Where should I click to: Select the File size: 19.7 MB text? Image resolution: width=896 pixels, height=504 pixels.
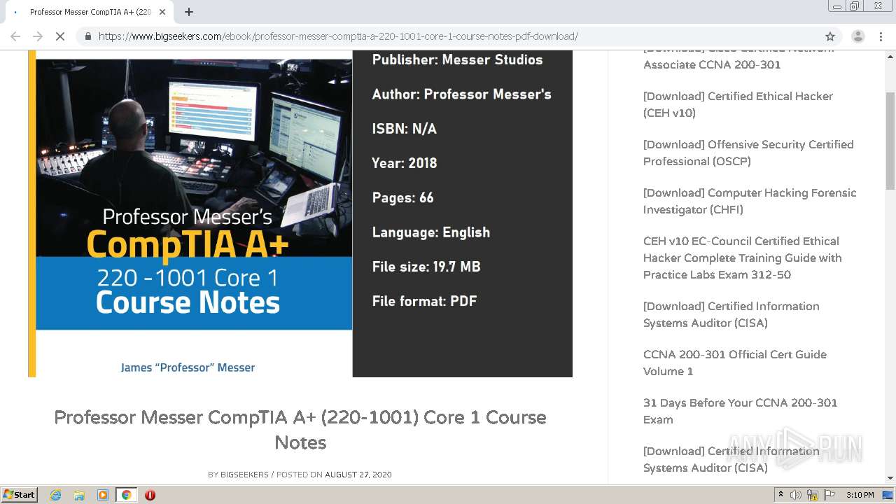click(x=426, y=267)
